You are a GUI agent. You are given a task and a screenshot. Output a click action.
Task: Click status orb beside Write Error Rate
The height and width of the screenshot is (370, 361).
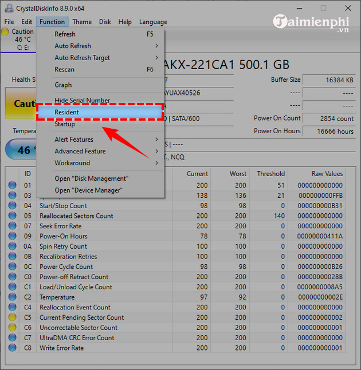coord(12,348)
